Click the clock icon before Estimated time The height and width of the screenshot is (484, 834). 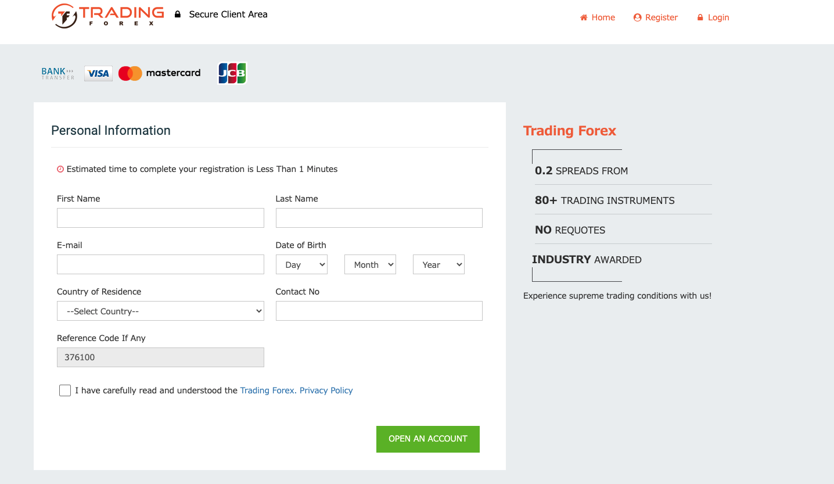tap(60, 169)
